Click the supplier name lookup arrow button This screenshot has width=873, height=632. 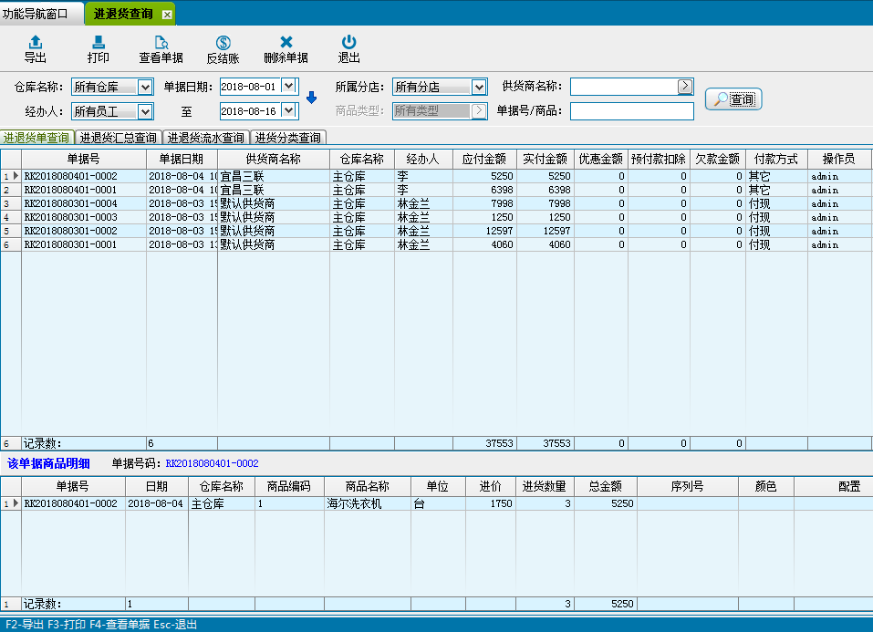coord(685,87)
